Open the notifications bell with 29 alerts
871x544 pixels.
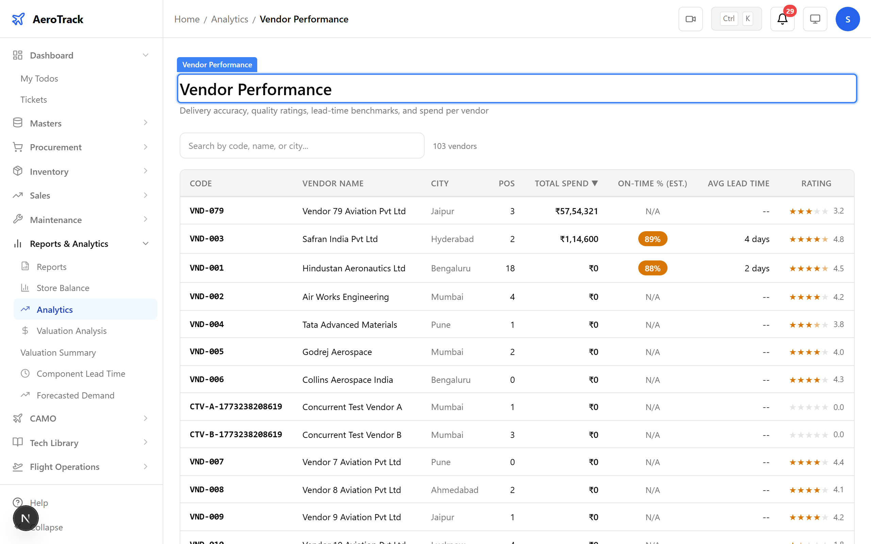point(782,19)
